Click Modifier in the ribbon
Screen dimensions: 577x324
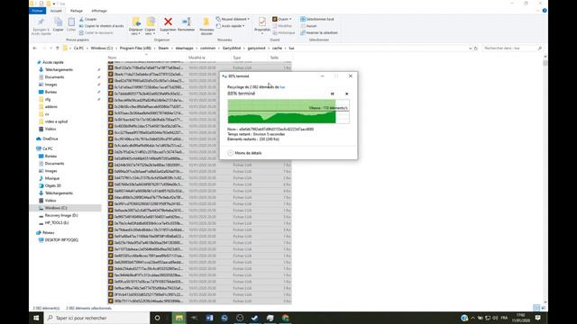click(282, 26)
